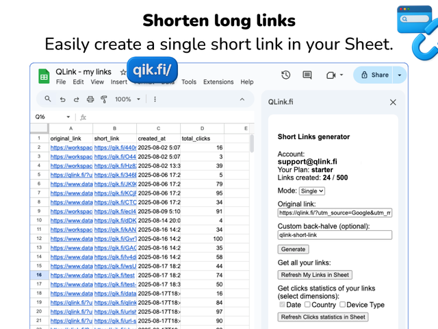The height and width of the screenshot is (329, 438).
Task: Click the search magnifier in toolbar
Action: [x=48, y=99]
